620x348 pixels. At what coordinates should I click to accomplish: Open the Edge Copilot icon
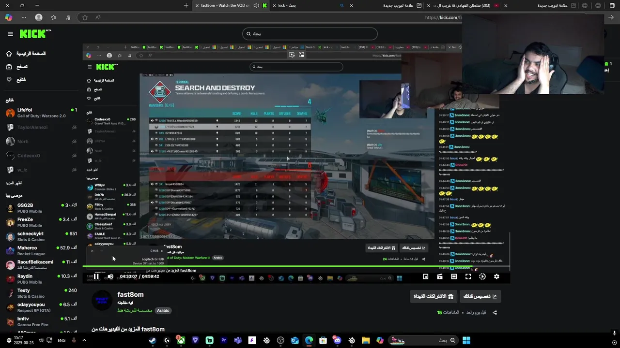(9, 17)
